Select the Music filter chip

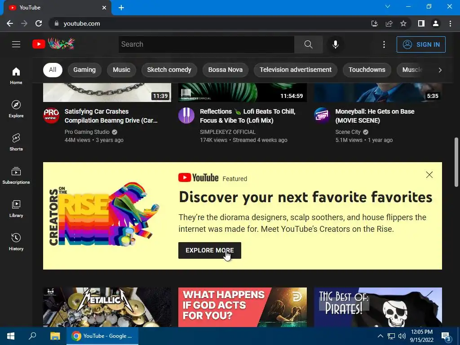[121, 70]
